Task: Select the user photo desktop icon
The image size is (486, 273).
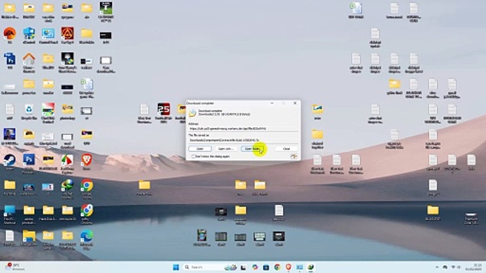Action: tap(9, 134)
